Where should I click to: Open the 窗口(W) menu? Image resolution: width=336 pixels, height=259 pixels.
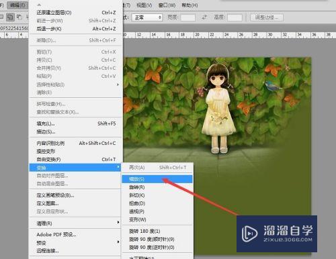point(167,5)
